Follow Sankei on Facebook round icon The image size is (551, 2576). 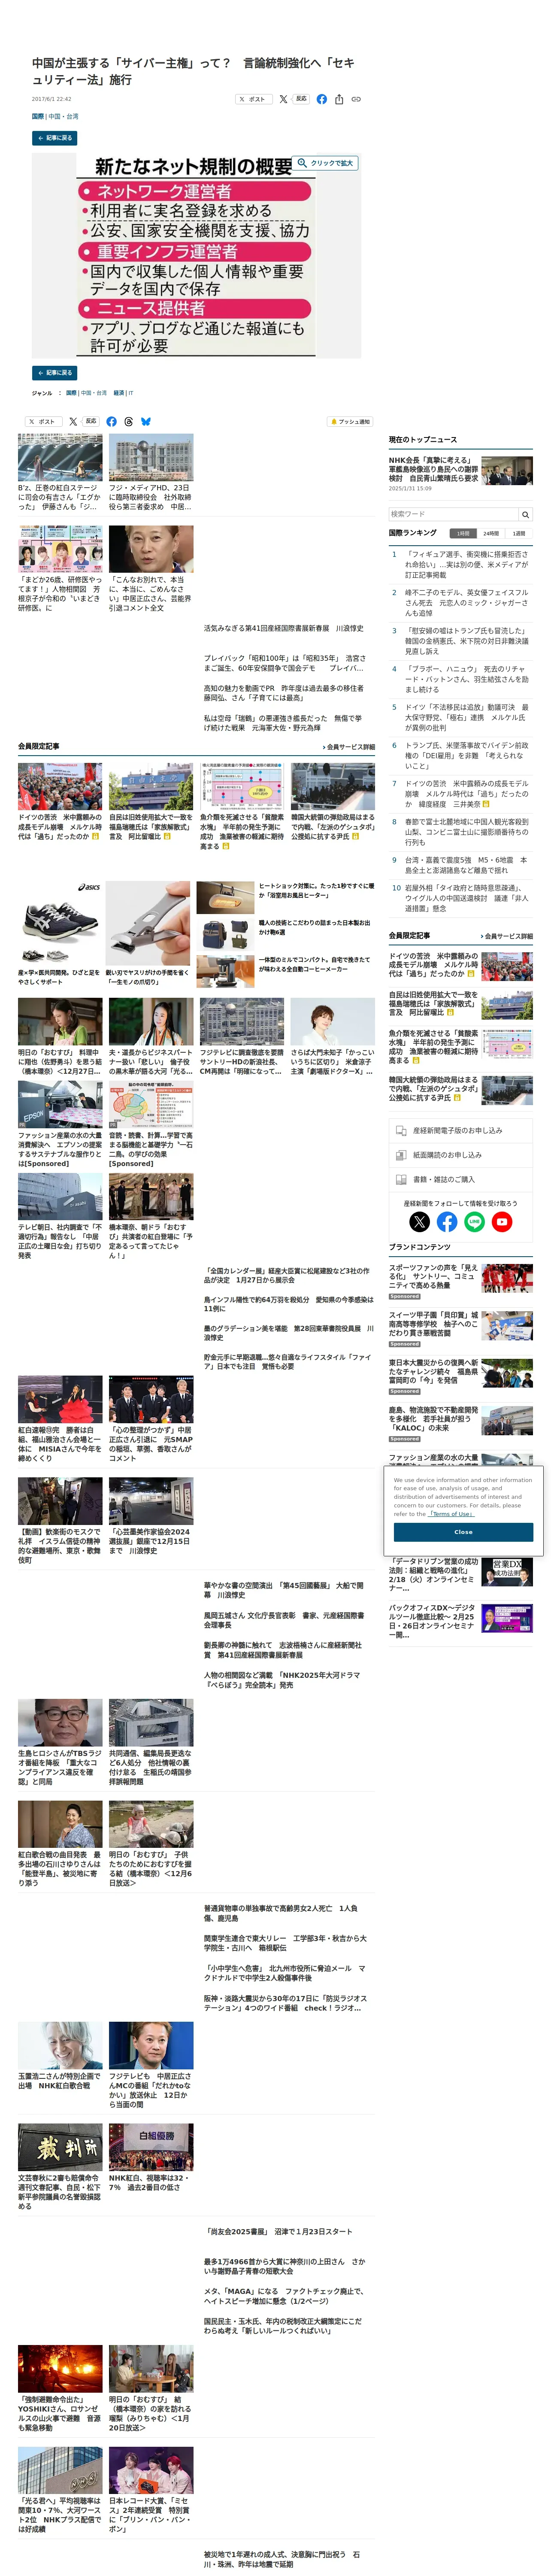[x=447, y=1221]
